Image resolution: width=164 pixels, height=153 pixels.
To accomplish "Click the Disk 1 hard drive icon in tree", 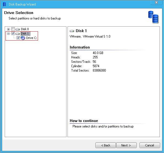I will (18, 33).
